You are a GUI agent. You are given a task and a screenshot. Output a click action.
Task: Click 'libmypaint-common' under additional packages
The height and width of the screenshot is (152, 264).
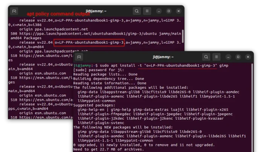(x=97, y=101)
